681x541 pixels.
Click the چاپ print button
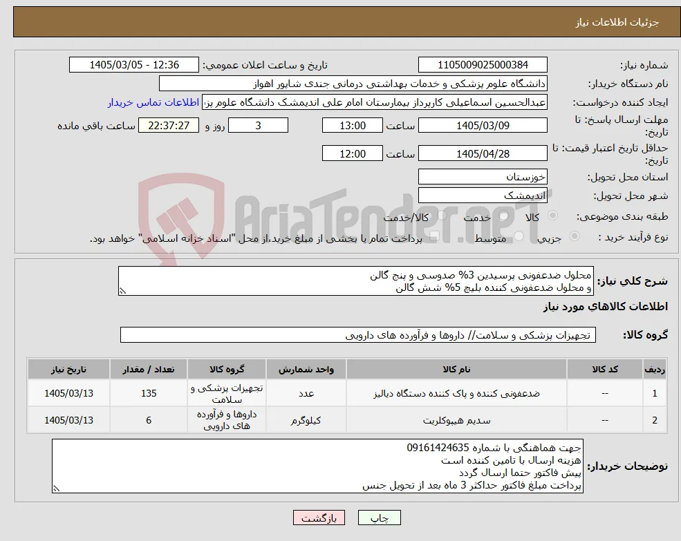(379, 518)
